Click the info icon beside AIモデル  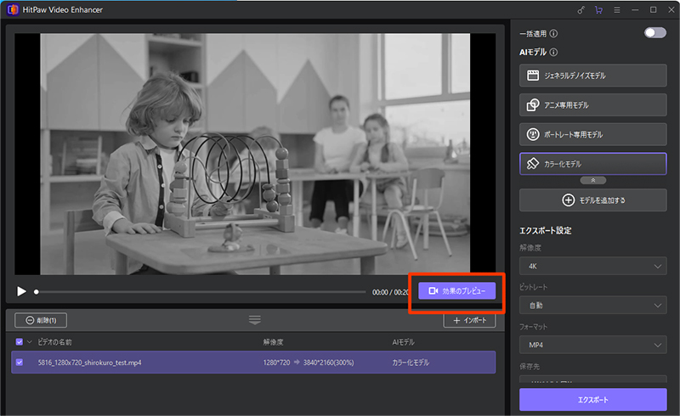tap(553, 53)
